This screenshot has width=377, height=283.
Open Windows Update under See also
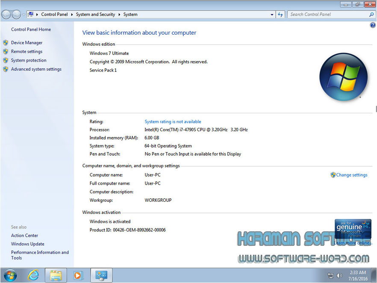point(28,244)
